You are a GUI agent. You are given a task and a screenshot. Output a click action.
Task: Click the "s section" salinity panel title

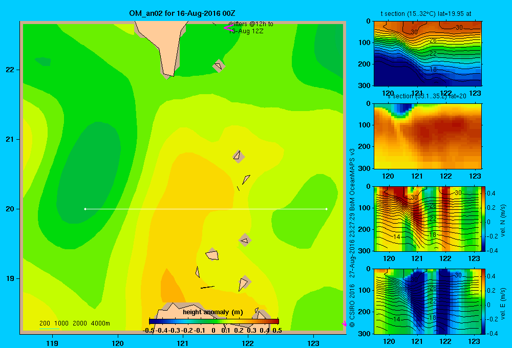[x=427, y=96]
